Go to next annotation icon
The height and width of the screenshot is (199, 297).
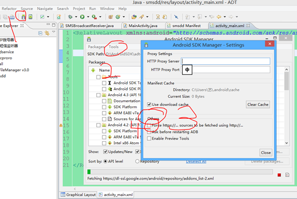[x=188, y=17]
